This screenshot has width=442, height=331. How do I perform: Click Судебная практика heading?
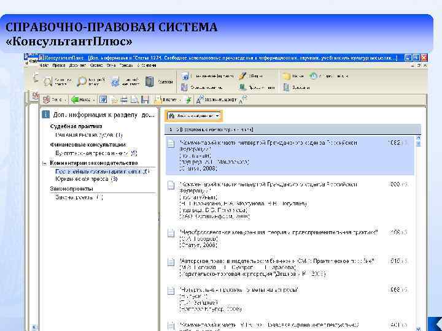(76, 126)
